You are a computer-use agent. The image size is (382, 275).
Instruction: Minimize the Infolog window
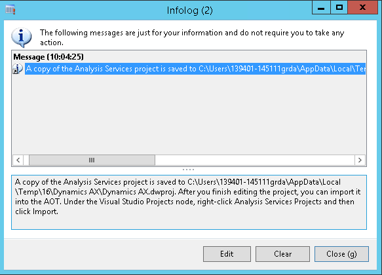pyautogui.click(x=321, y=8)
